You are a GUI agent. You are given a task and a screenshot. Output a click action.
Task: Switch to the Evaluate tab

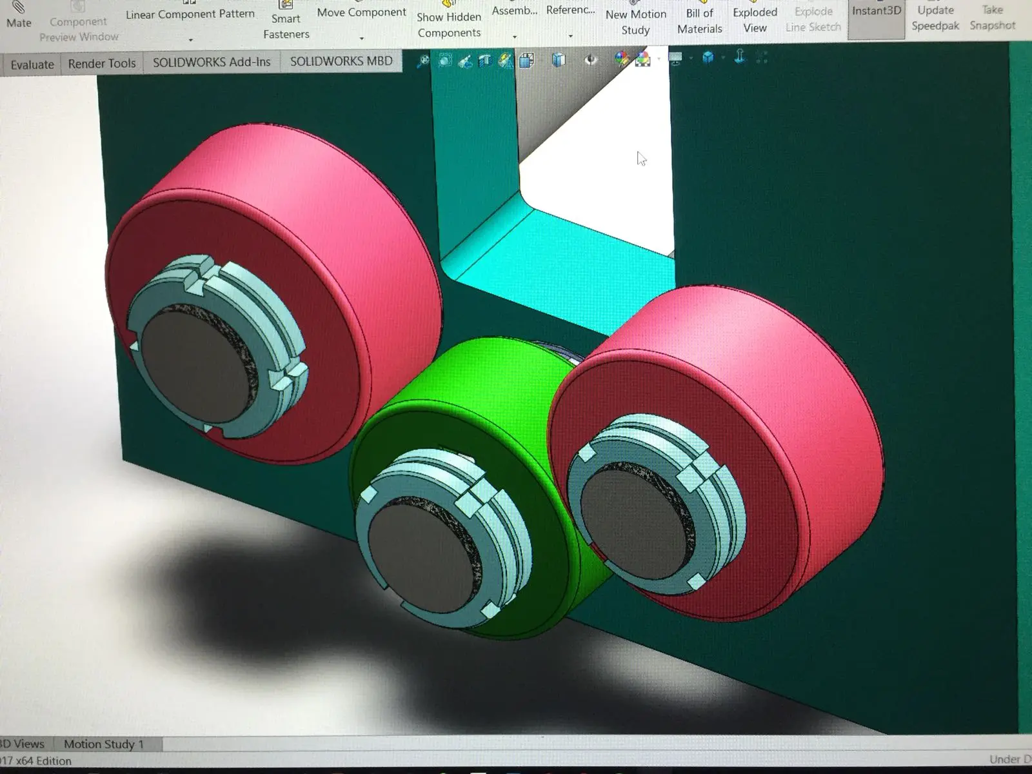(32, 64)
